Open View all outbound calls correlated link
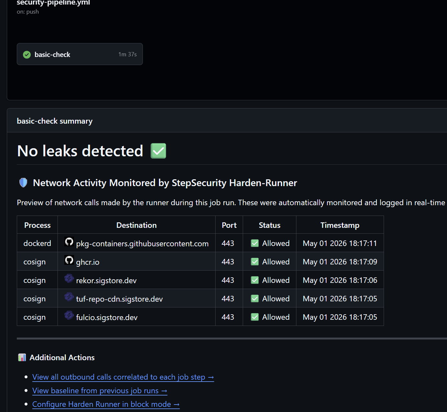The image size is (447, 412). click(x=123, y=377)
